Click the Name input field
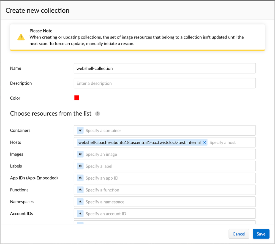275x244 pixels. tap(164, 68)
